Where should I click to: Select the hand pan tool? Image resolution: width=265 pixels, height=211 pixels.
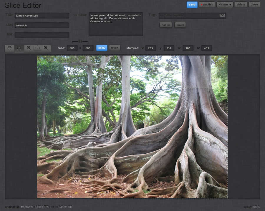tap(10, 48)
